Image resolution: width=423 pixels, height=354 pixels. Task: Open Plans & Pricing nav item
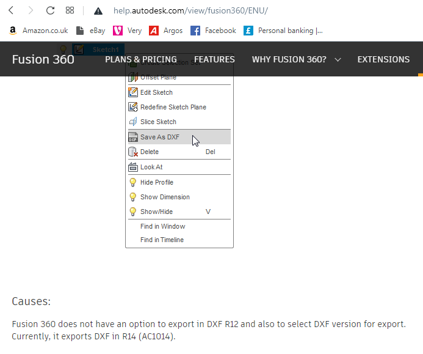point(140,59)
